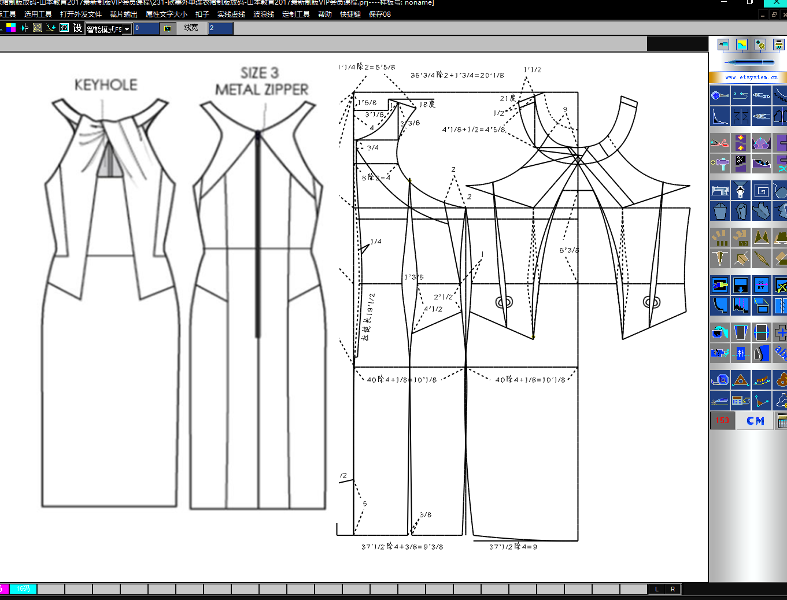The image size is (787, 600).
Task: Click the framed grid icon left of 设
Action: (64, 27)
